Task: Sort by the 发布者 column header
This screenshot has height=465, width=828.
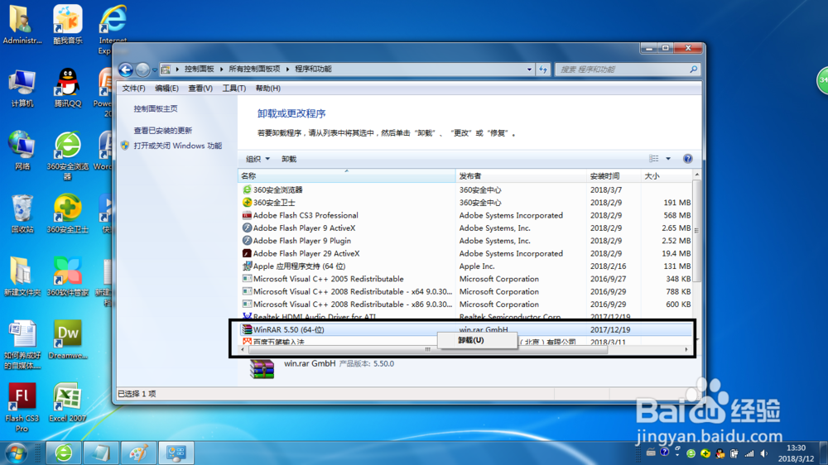Action: coord(521,176)
